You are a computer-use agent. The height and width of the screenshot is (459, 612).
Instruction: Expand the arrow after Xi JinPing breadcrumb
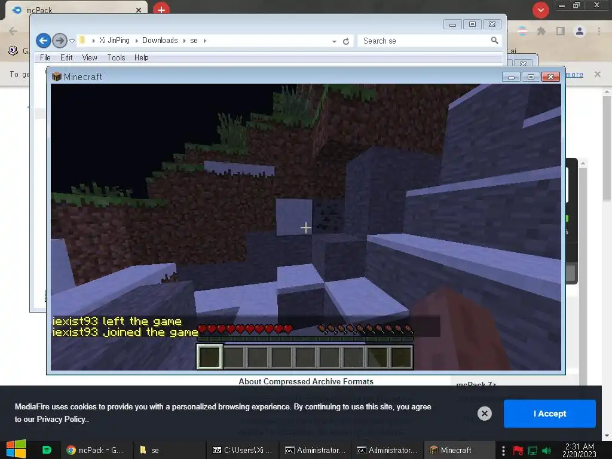[136, 41]
